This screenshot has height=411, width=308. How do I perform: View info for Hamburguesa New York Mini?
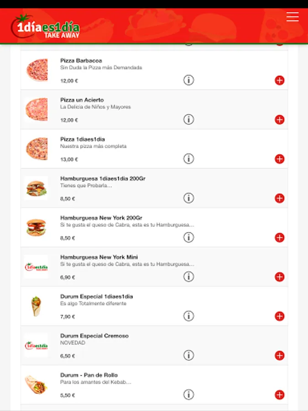pyautogui.click(x=188, y=276)
